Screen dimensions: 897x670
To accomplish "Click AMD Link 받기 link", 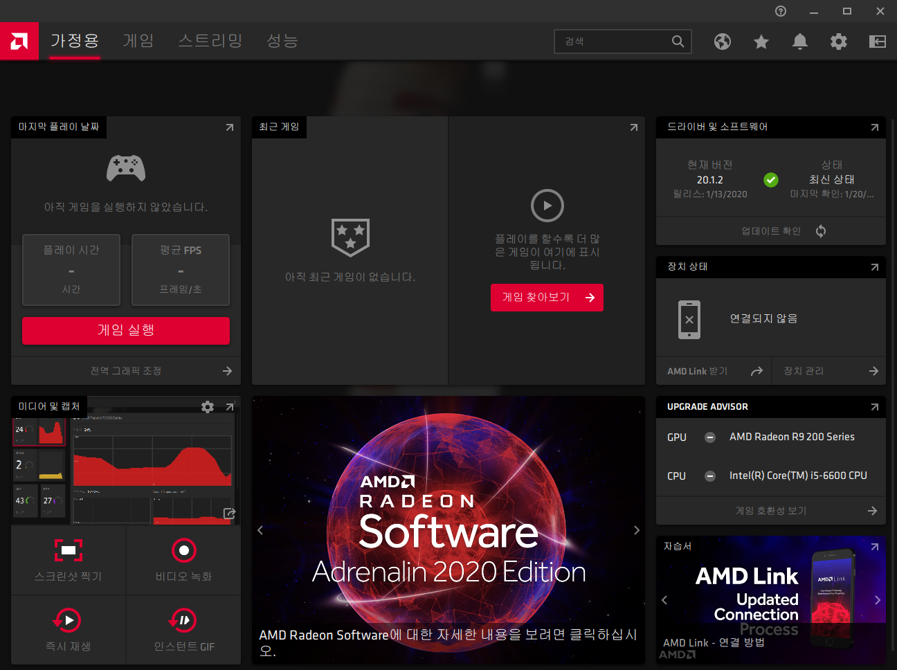I will click(x=697, y=372).
